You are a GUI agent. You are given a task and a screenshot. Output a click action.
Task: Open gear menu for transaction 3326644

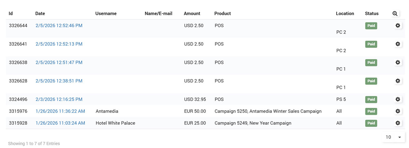pos(397,25)
